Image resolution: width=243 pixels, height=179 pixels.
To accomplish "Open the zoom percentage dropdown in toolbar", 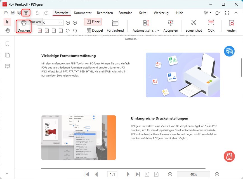I will (61, 22).
